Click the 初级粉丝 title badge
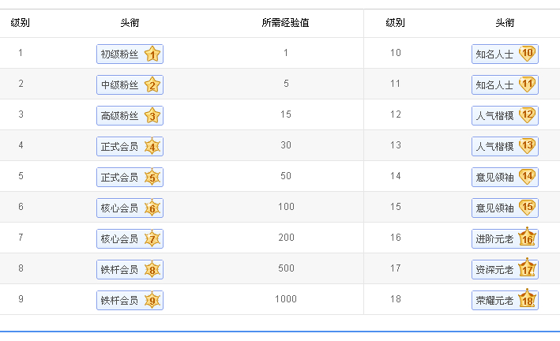The height and width of the screenshot is (341, 560). tap(130, 54)
